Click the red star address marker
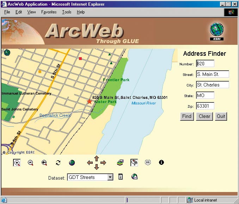 click(89, 101)
